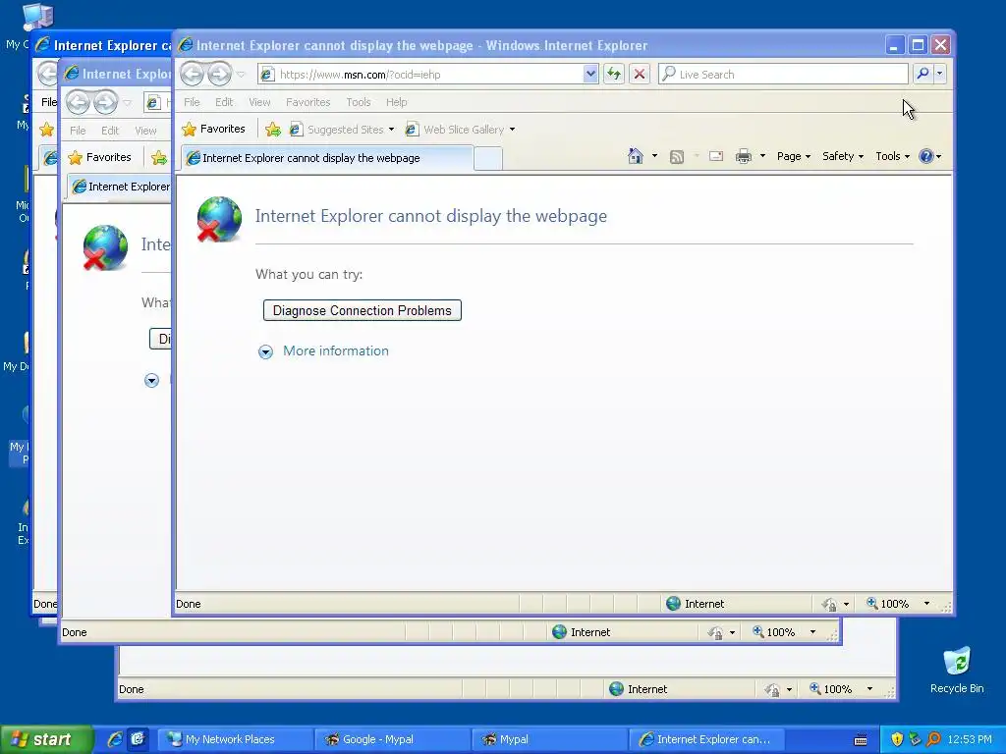
Task: Open the View menu in front window
Action: [x=259, y=102]
